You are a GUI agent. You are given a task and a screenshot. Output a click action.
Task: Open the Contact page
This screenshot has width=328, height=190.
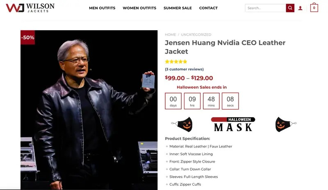(x=208, y=8)
